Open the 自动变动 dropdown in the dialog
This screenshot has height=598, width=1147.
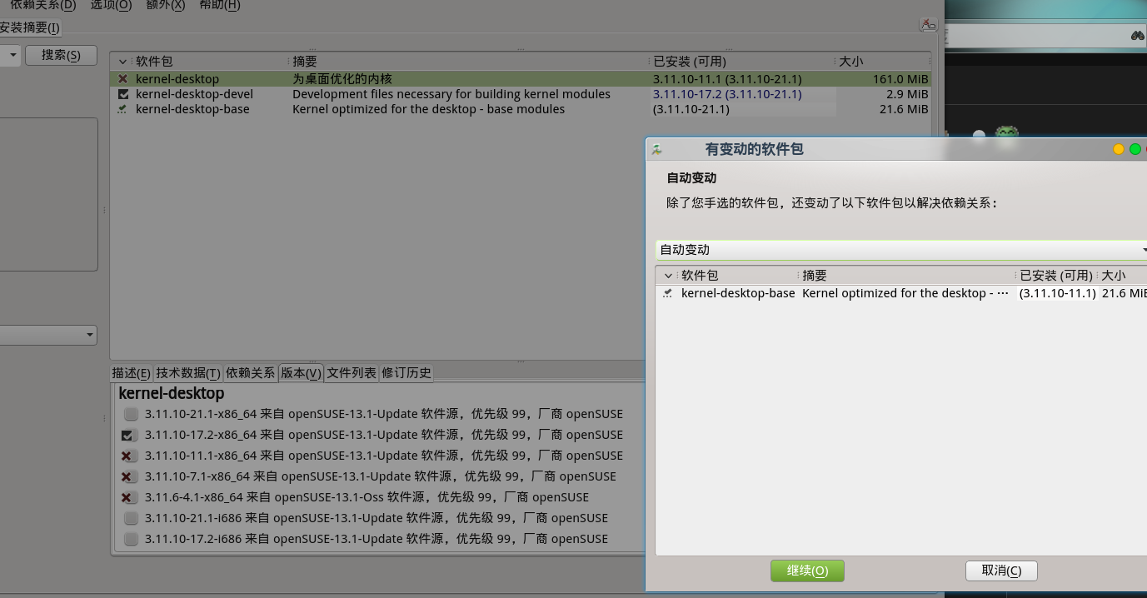[901, 250]
